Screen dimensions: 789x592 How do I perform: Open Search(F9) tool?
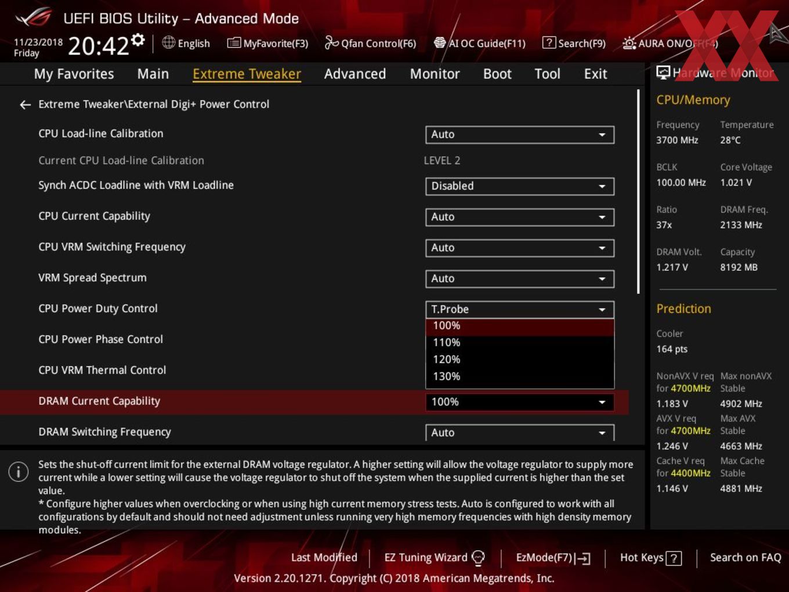click(x=574, y=43)
